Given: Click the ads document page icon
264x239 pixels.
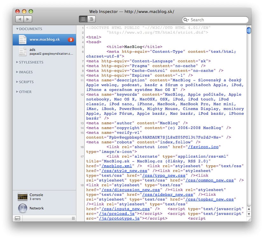Looking at the screenshot, I should 23,51.
